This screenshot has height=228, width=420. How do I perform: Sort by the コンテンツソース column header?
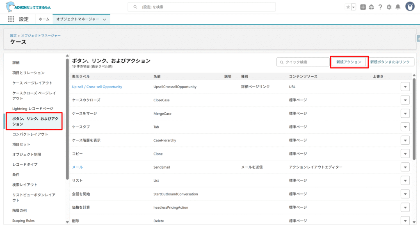pos(303,76)
